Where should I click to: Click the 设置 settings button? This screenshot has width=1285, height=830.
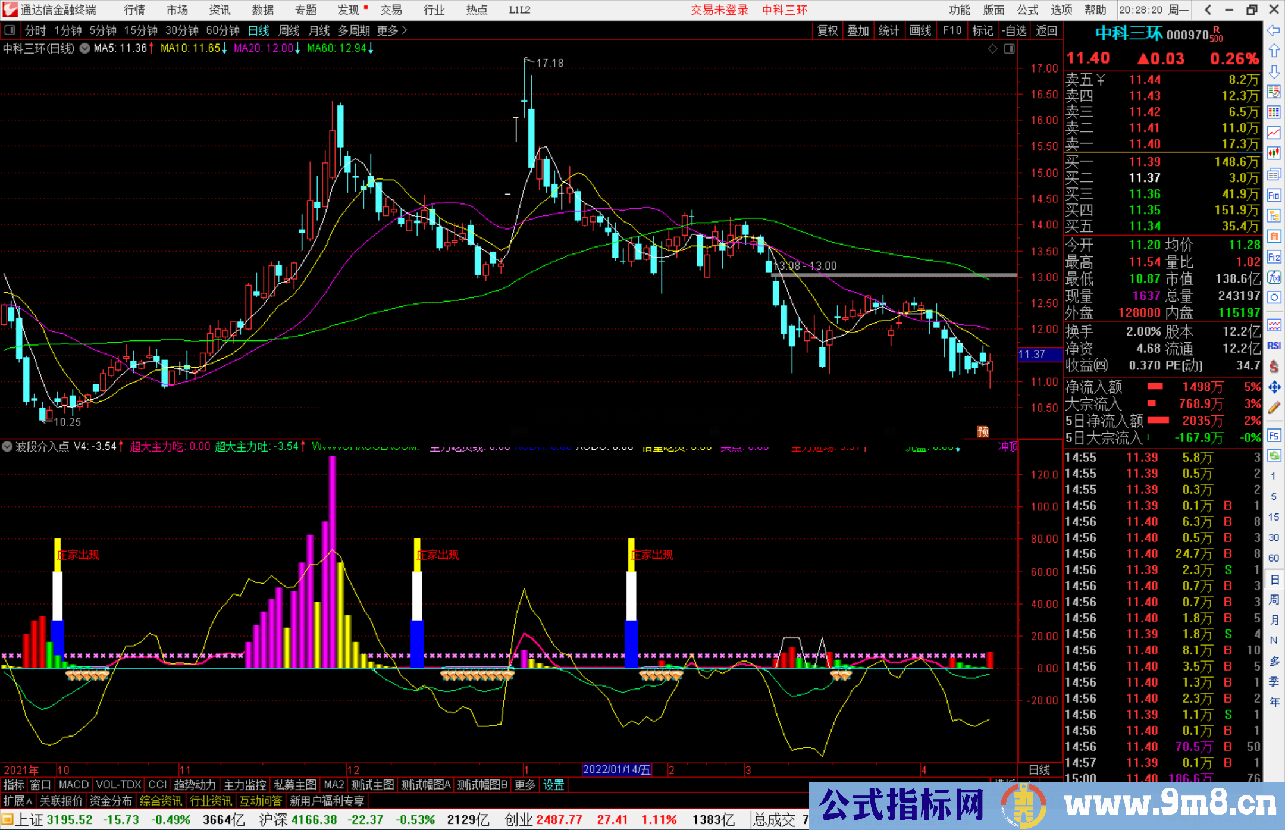click(x=553, y=785)
